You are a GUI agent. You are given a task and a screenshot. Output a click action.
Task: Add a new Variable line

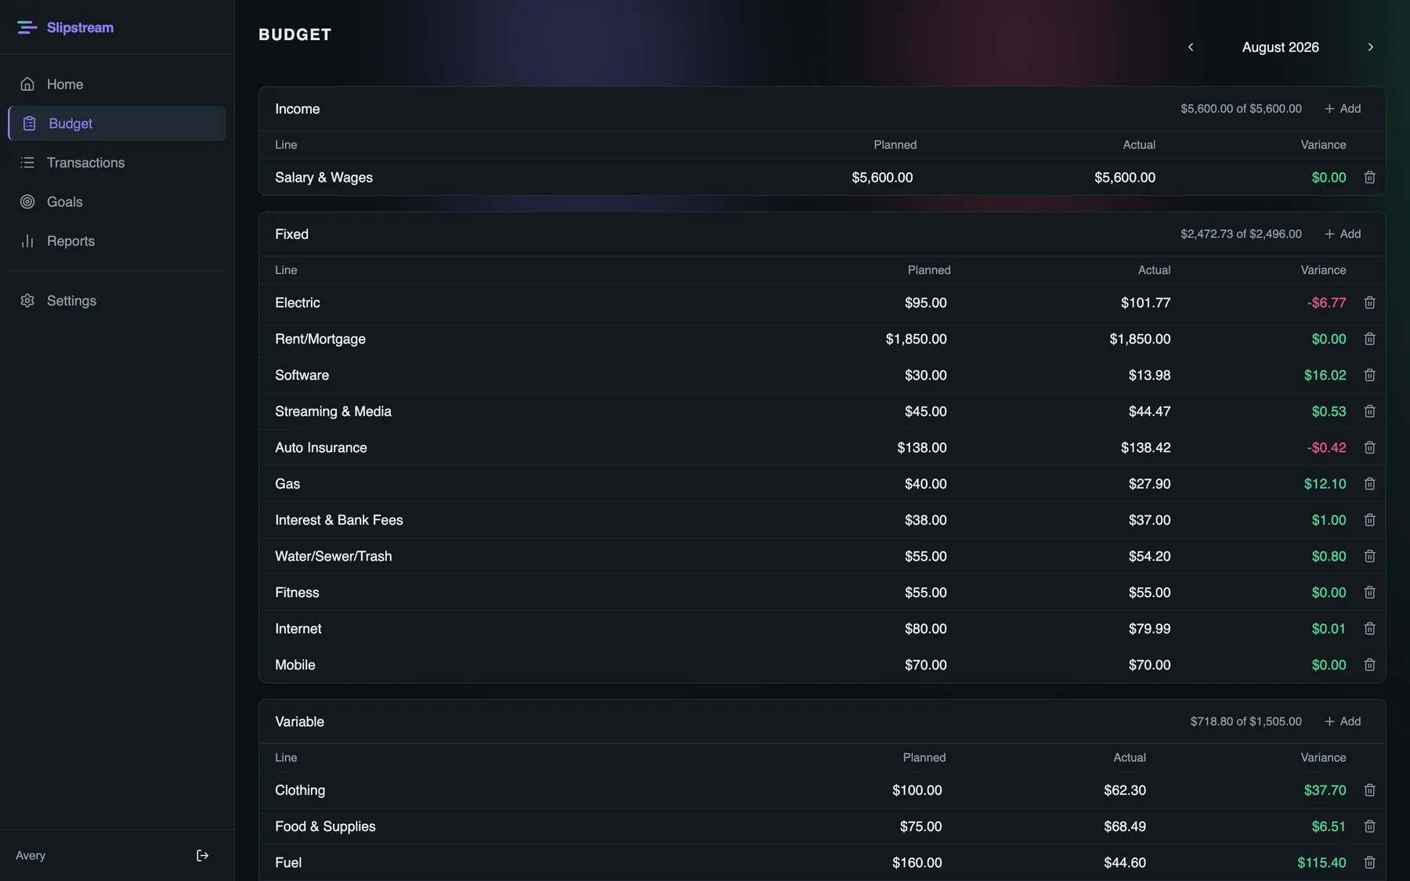[x=1343, y=721]
